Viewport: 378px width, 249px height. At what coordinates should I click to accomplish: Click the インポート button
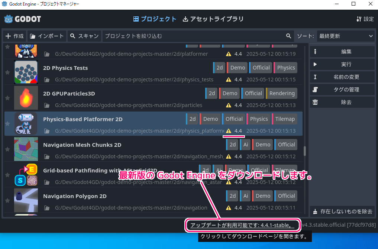coord(47,36)
